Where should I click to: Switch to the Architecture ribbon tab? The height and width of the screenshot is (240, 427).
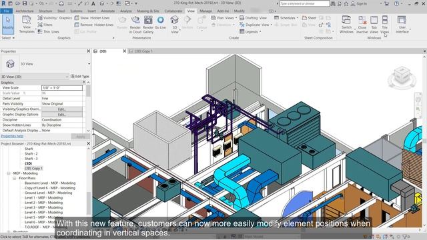pos(25,11)
